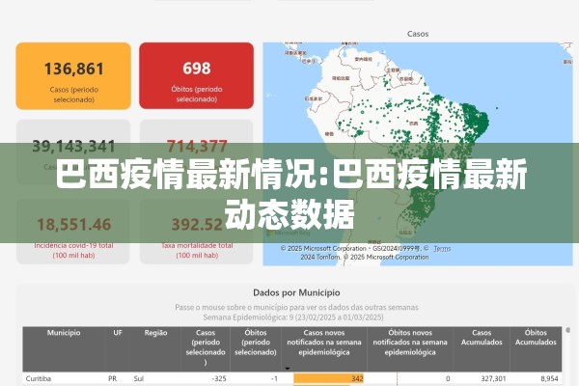
Task: Click the Sul region cell
Action: tap(138, 378)
